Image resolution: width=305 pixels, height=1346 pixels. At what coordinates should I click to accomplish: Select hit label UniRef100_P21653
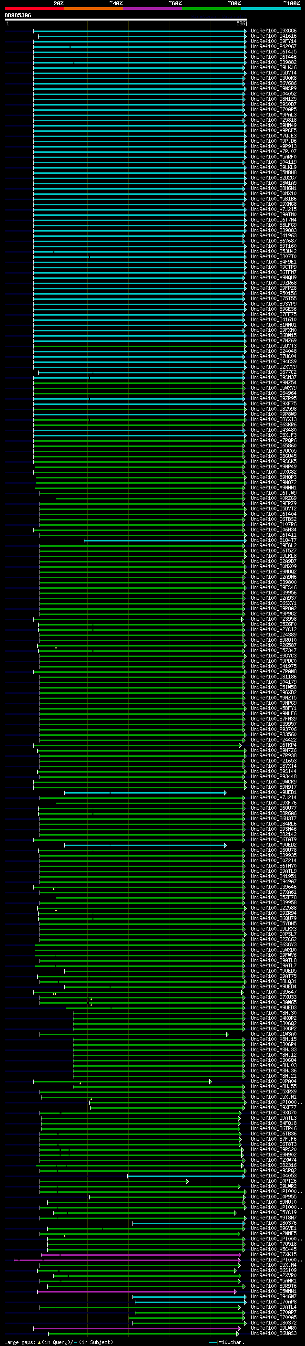(273, 760)
